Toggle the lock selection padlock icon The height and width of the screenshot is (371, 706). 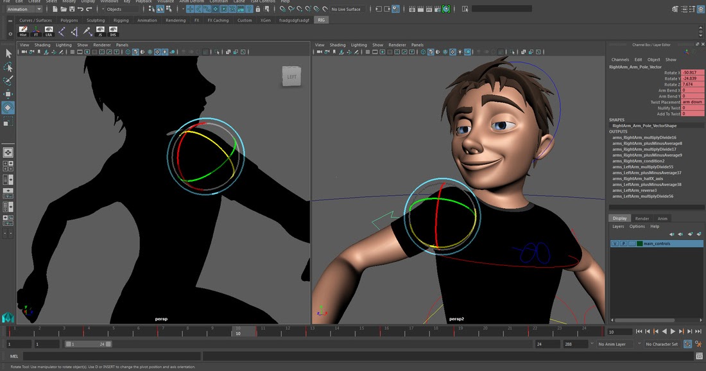pyautogui.click(x=258, y=9)
